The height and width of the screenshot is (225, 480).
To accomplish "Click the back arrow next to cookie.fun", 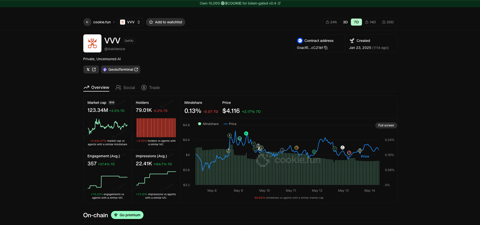I will (x=87, y=22).
